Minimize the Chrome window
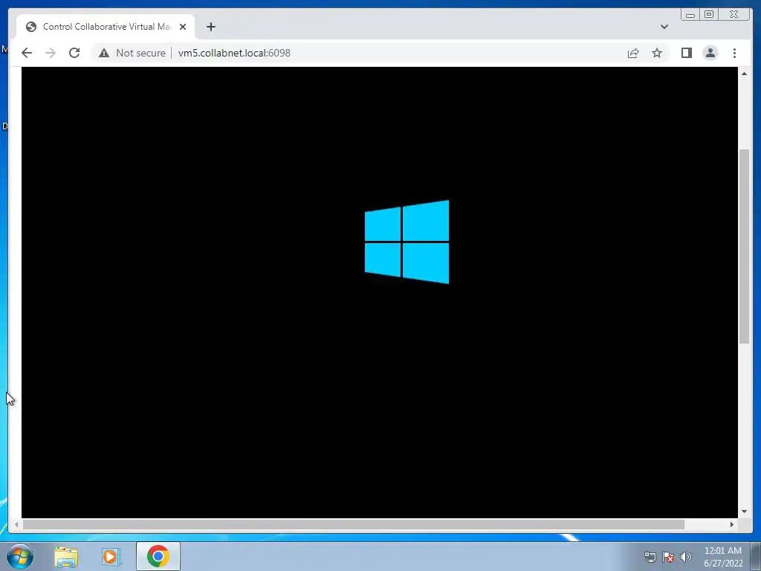 (690, 15)
